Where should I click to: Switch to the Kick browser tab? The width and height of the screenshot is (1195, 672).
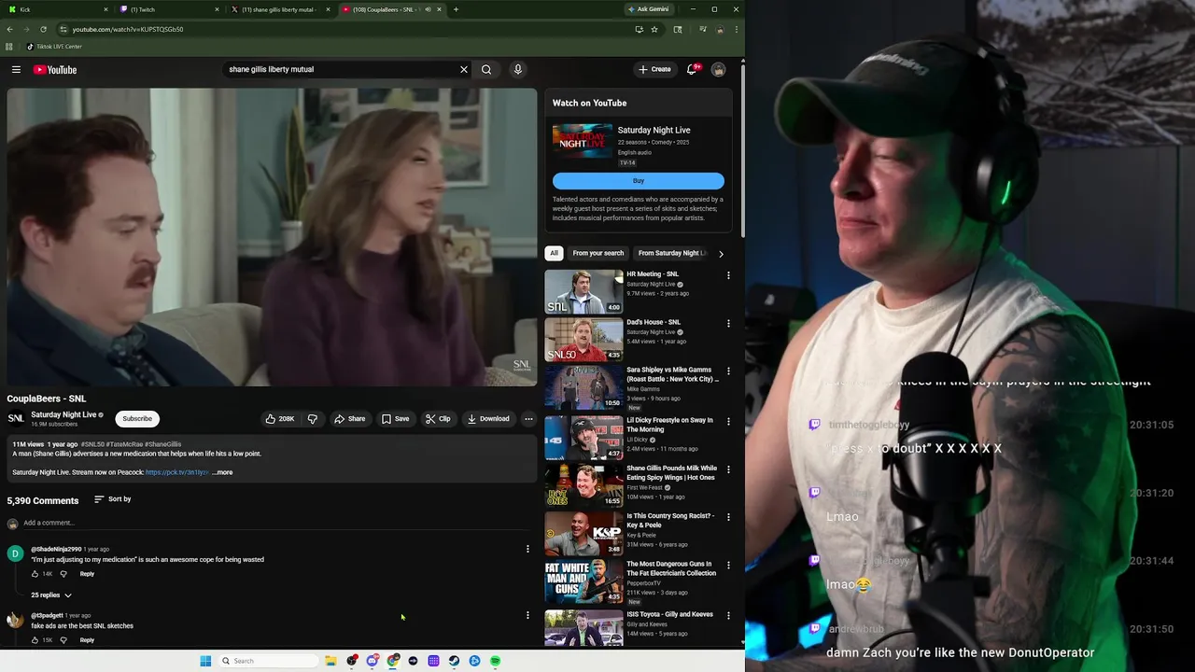[58, 9]
